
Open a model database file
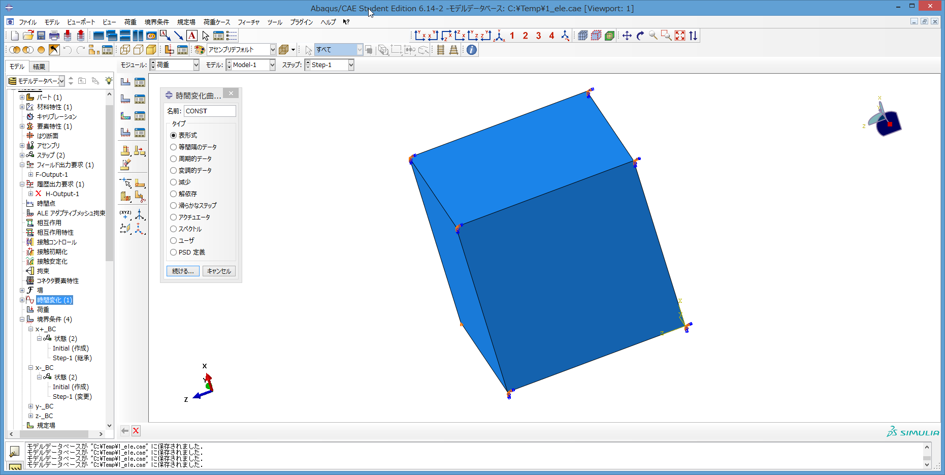(x=28, y=36)
